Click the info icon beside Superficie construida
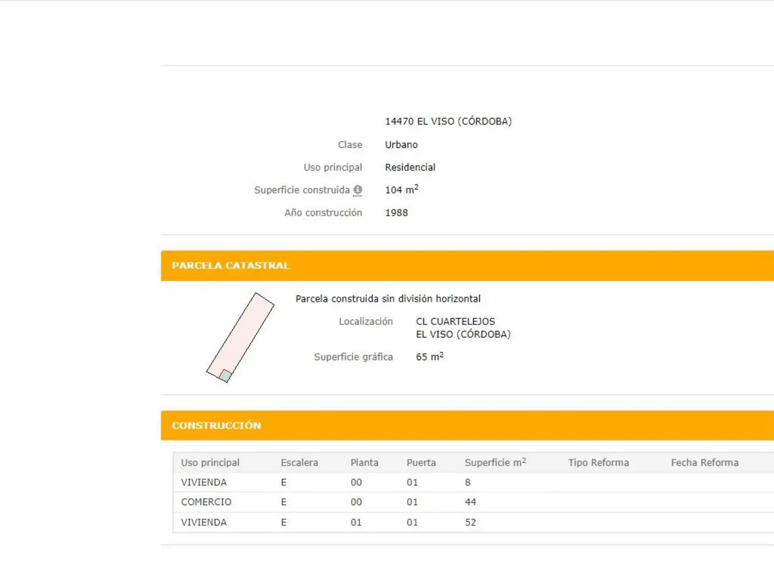Image resolution: width=774 pixels, height=580 pixels. point(357,190)
